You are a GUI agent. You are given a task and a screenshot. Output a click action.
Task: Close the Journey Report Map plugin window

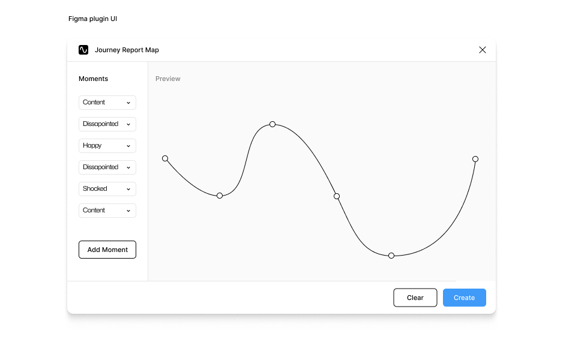click(483, 50)
